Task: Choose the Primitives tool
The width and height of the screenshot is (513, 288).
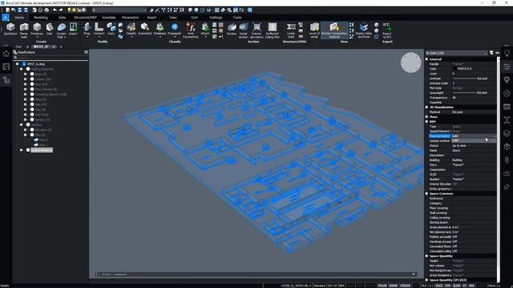Action: (37, 30)
